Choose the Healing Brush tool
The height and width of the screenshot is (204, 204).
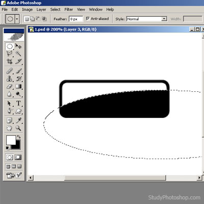click(10, 71)
